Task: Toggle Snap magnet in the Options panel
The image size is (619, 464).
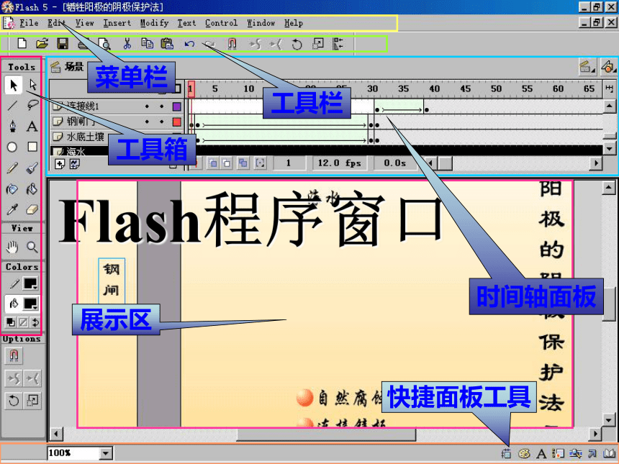Action: (x=14, y=355)
